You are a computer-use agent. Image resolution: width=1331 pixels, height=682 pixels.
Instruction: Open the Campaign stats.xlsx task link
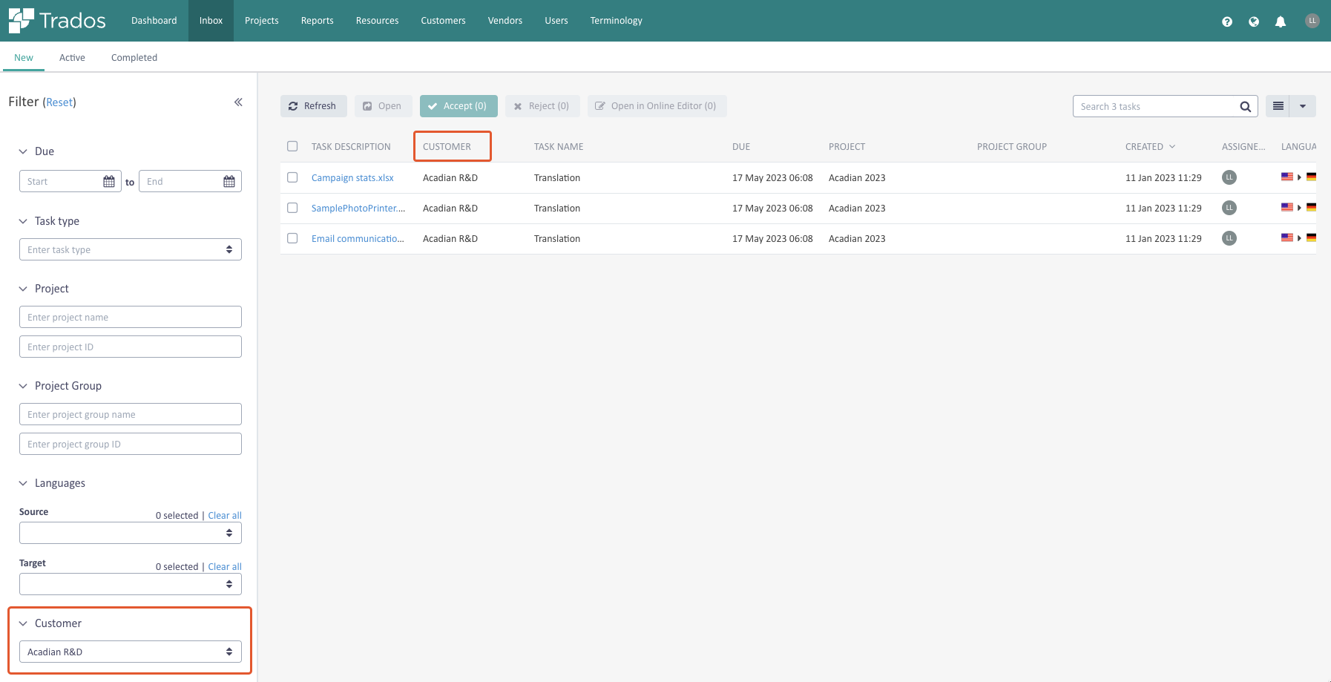pos(352,178)
